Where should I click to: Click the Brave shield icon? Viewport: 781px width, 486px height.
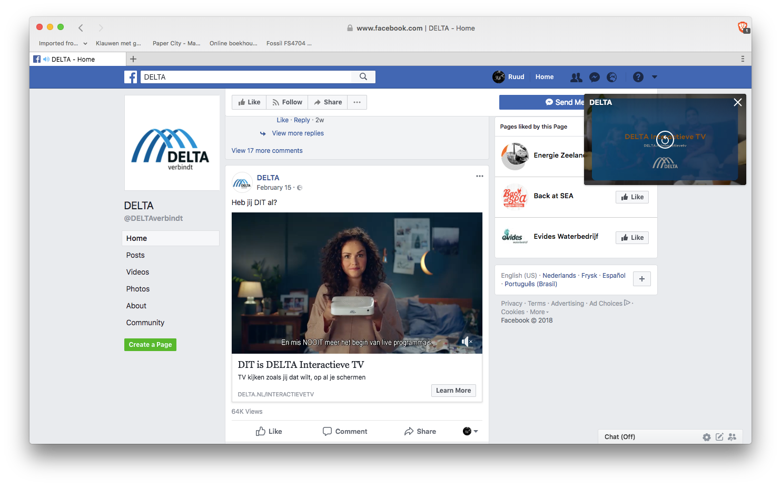pos(743,27)
